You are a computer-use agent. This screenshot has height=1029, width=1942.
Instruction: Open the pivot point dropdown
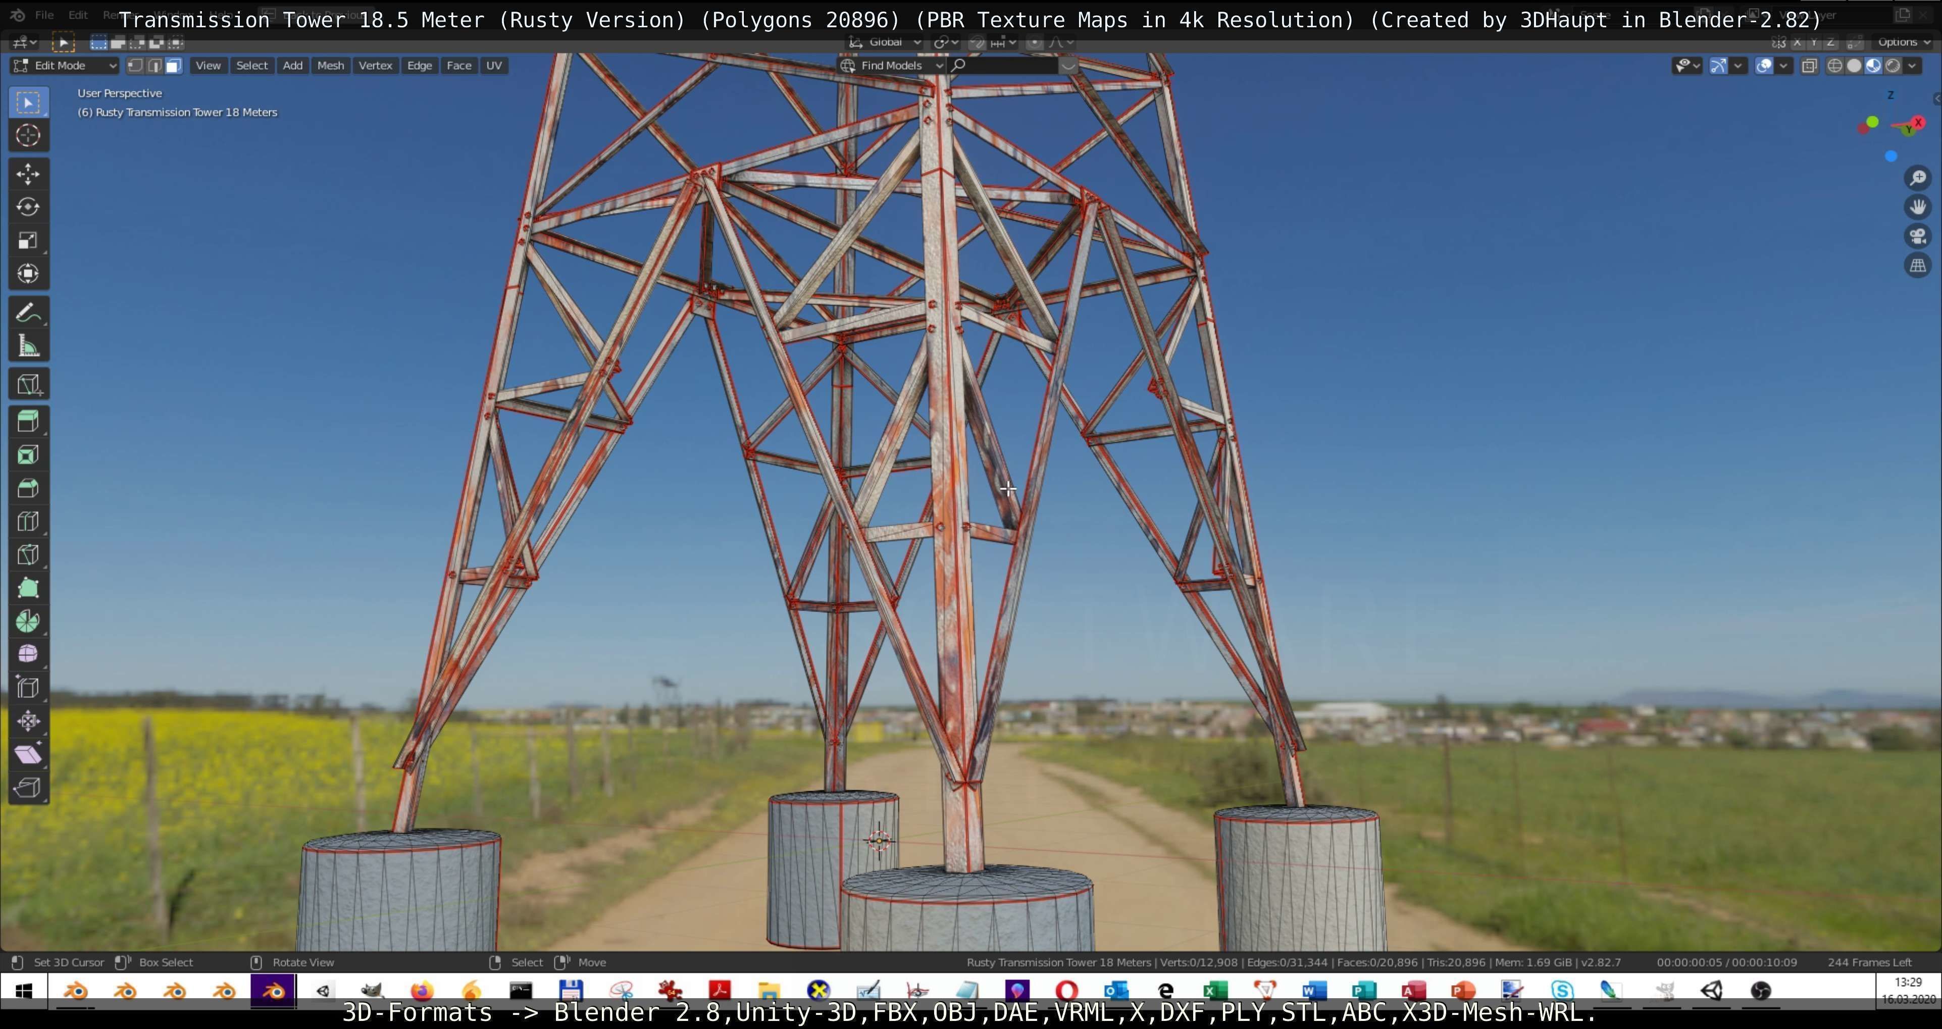click(946, 42)
